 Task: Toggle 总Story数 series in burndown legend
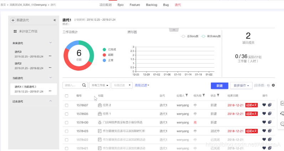click(x=190, y=36)
